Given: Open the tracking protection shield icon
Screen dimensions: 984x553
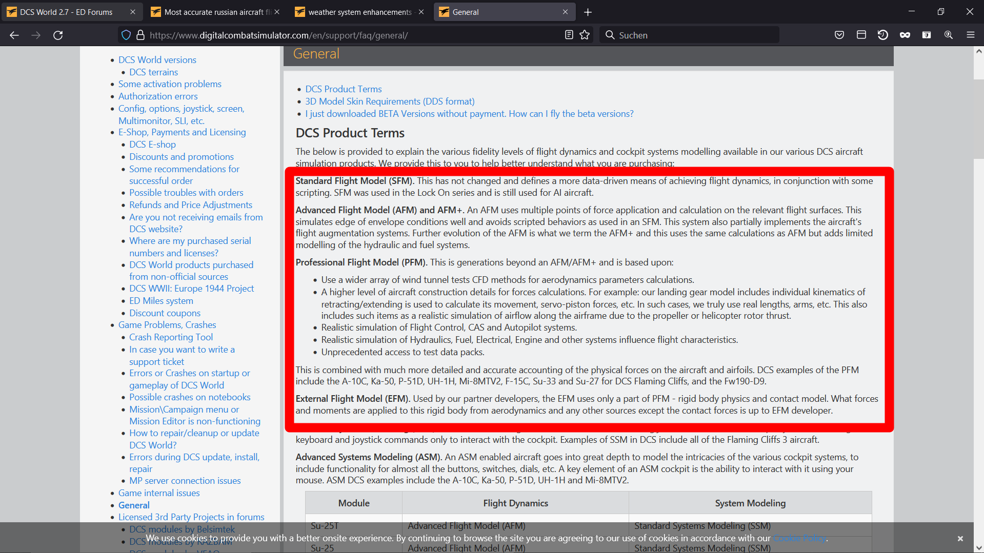Looking at the screenshot, I should (x=126, y=35).
